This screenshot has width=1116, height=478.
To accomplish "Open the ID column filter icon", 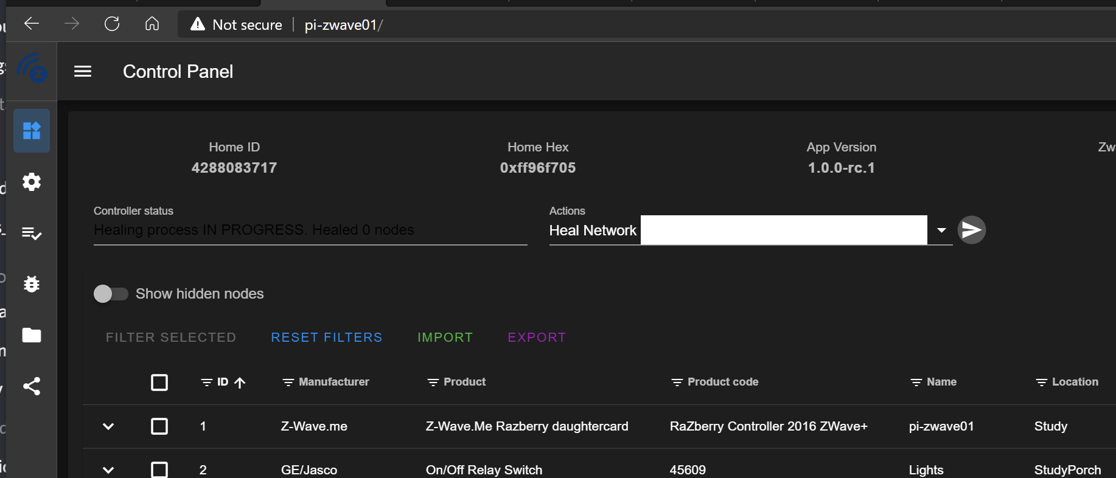I will pyautogui.click(x=207, y=383).
